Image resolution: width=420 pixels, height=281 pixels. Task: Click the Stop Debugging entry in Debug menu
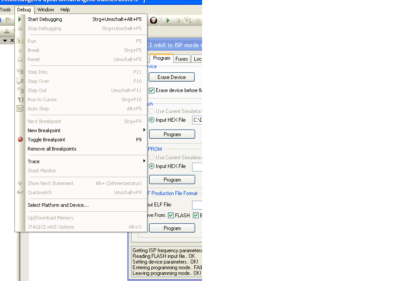coord(81,28)
